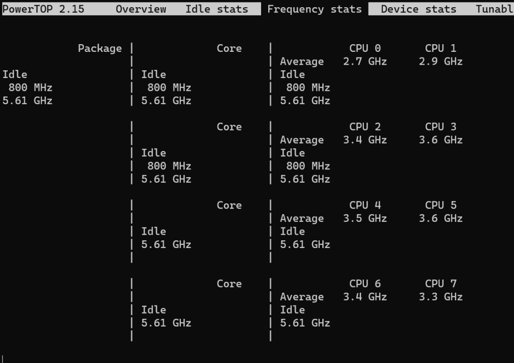Image resolution: width=514 pixels, height=363 pixels.
Task: Click the PowerTOP 2.15 title text
Action: click(x=43, y=9)
